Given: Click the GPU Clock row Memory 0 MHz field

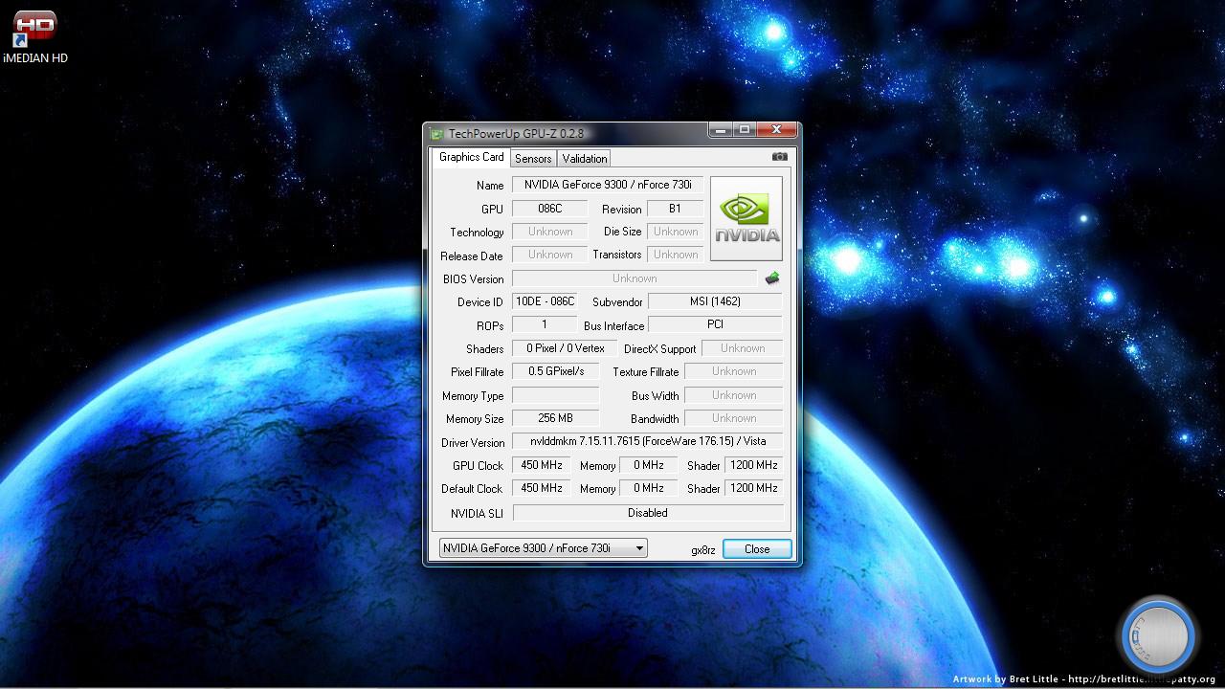Looking at the screenshot, I should pos(649,465).
